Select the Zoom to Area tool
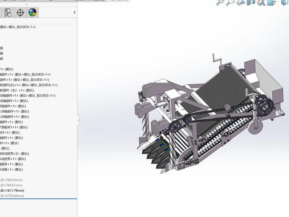 tap(230, 2)
